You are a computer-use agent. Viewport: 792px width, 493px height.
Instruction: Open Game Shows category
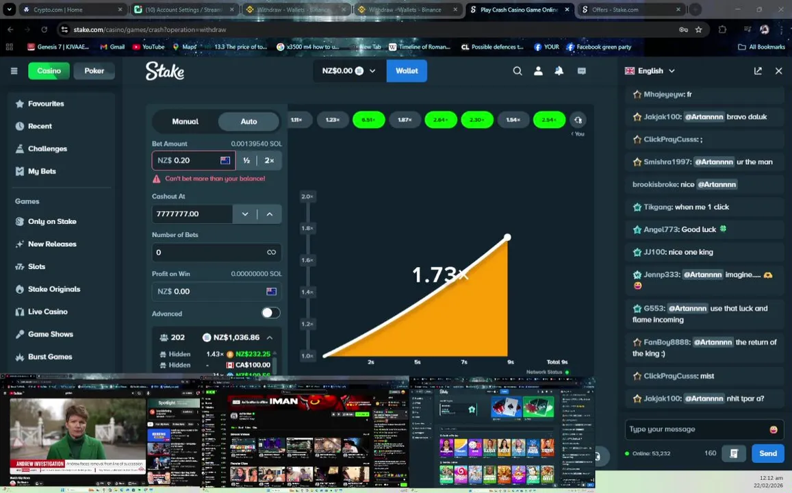point(50,334)
